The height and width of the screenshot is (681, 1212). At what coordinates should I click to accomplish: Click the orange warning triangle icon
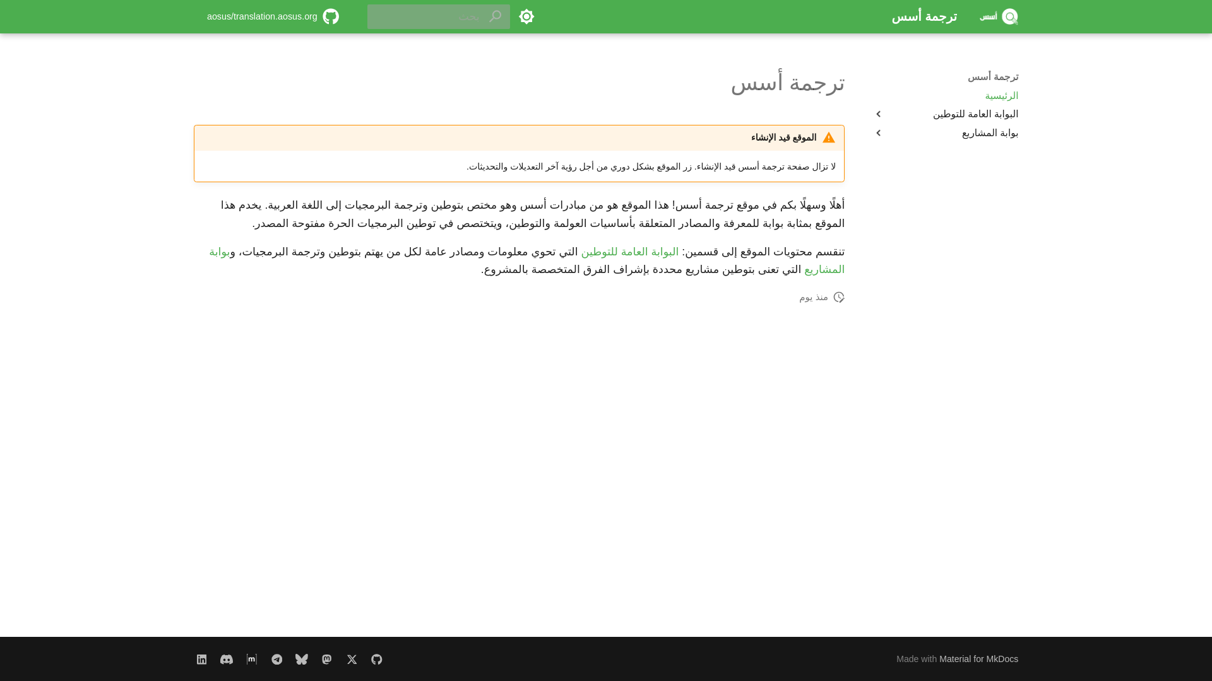coord(829,137)
